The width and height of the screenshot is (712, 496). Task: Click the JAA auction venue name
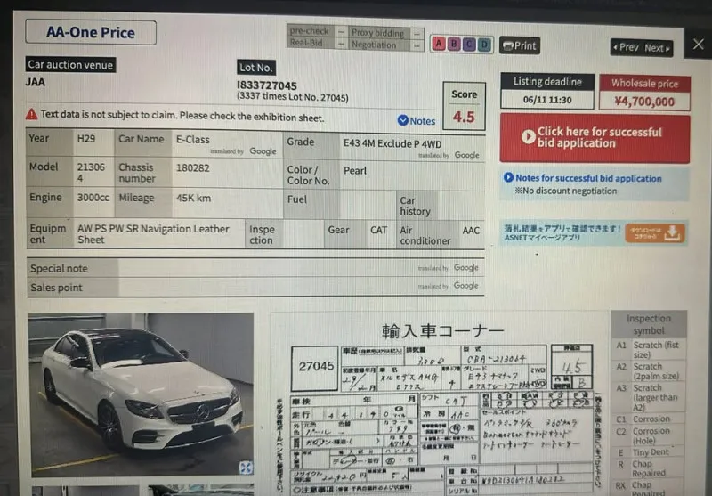[x=36, y=82]
